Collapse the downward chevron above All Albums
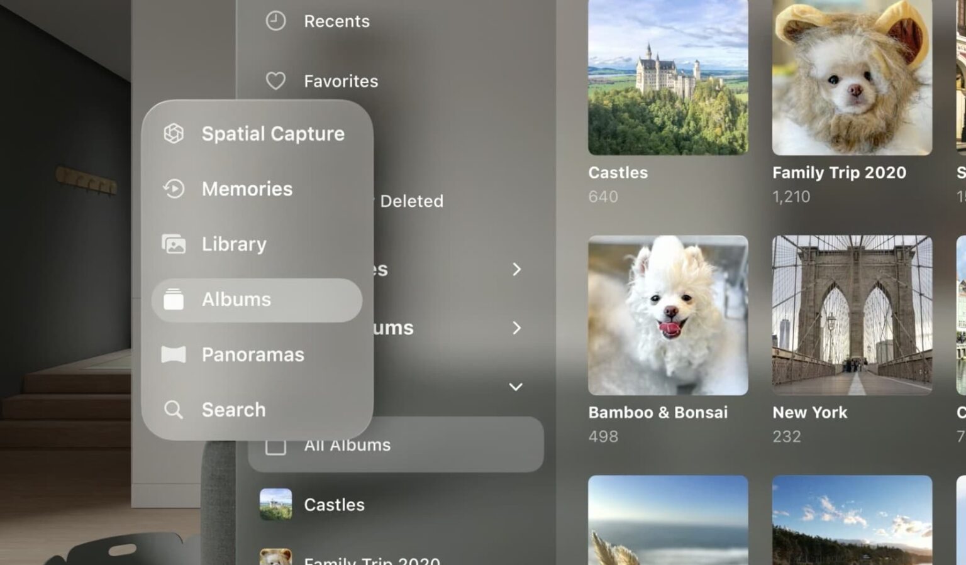966x565 pixels. [516, 387]
